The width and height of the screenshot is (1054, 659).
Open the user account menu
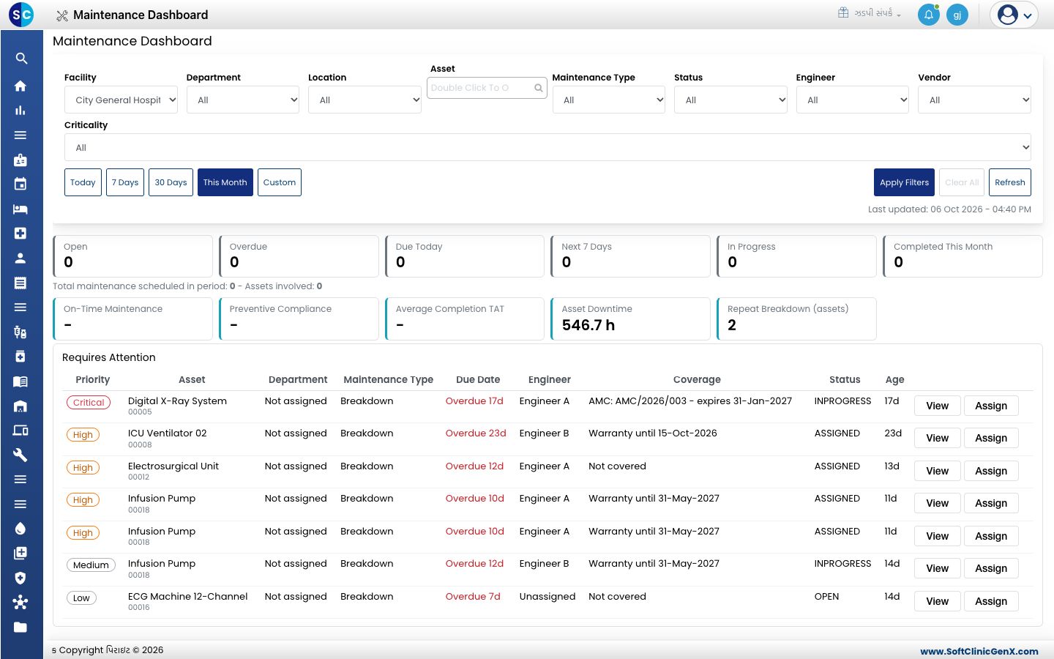point(1014,15)
